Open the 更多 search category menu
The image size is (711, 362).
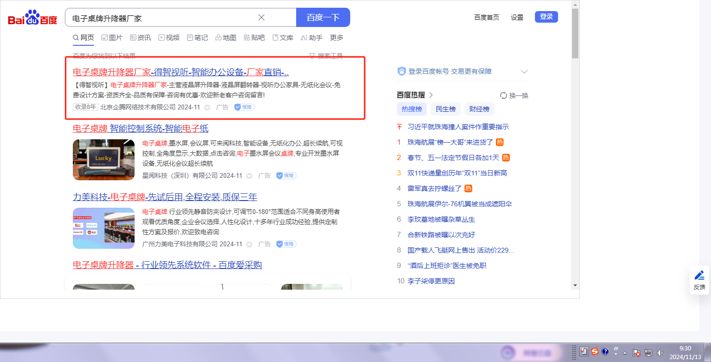point(337,38)
